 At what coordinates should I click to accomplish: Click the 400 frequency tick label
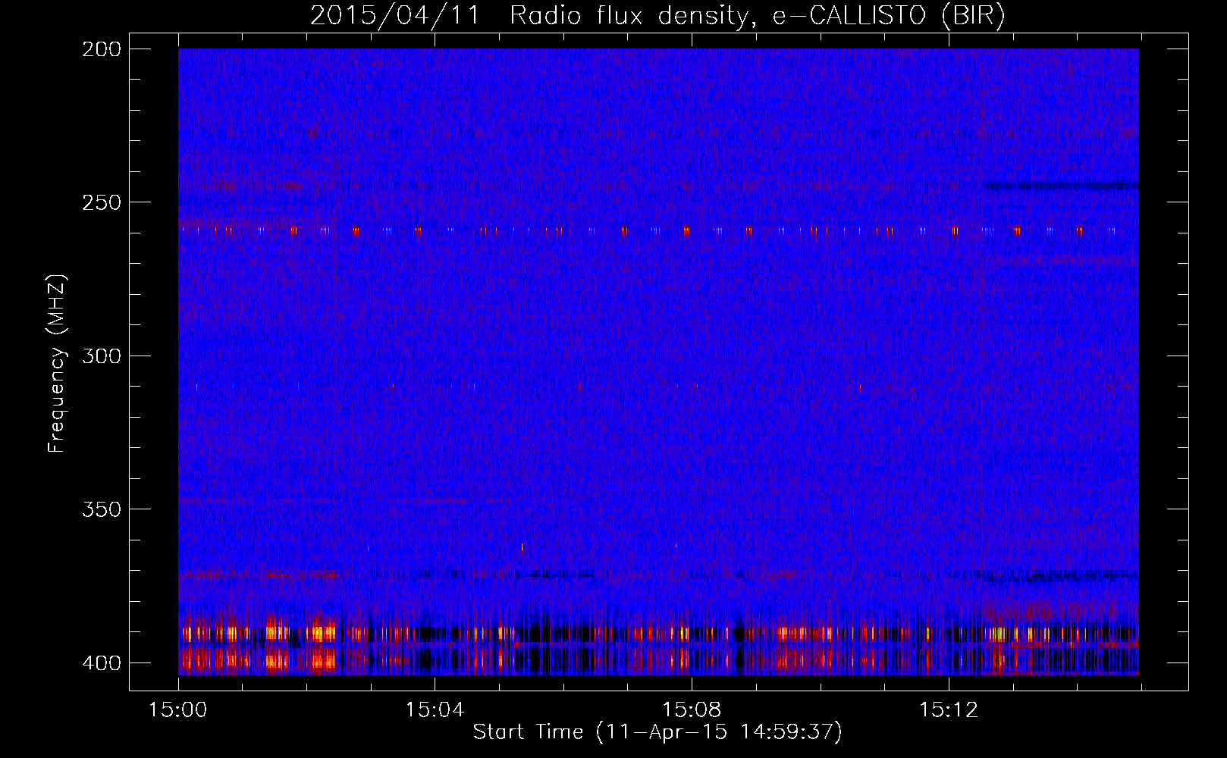click(102, 662)
